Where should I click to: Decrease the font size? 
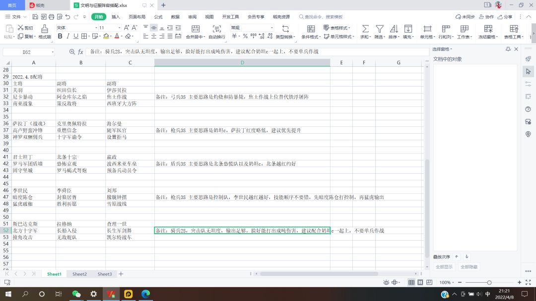134,28
